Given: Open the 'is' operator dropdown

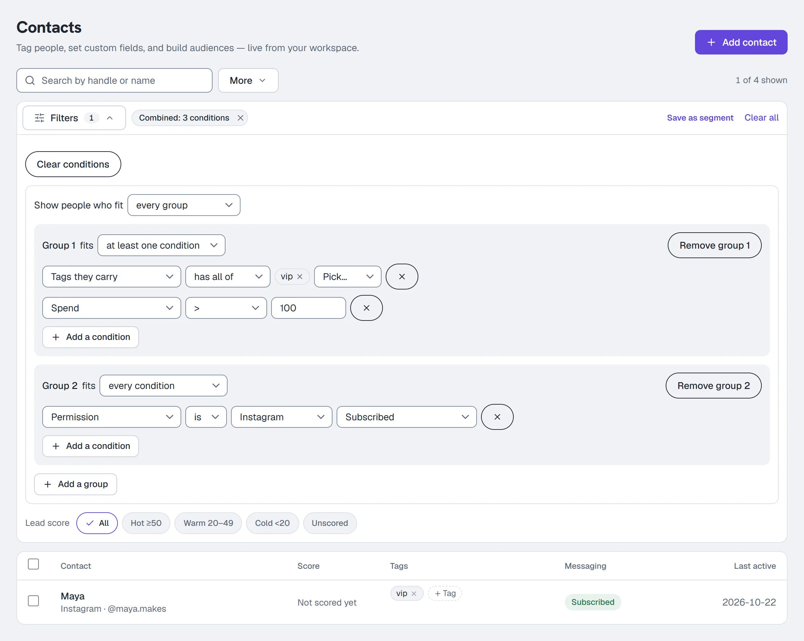Looking at the screenshot, I should click(x=206, y=417).
